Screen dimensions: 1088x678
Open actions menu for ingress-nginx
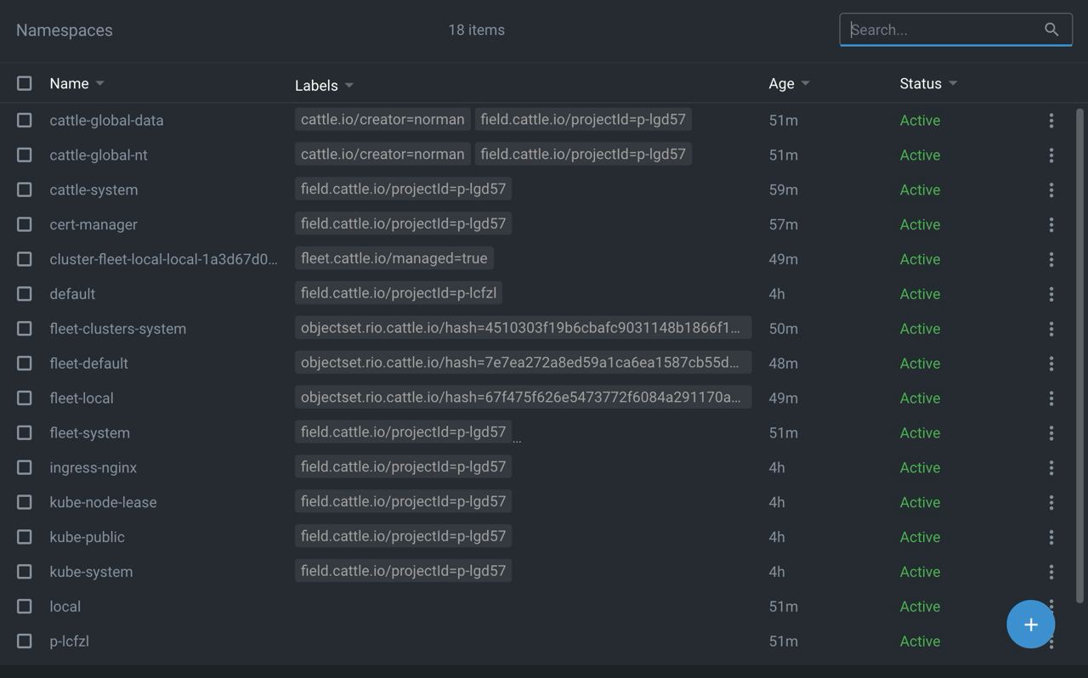1051,468
